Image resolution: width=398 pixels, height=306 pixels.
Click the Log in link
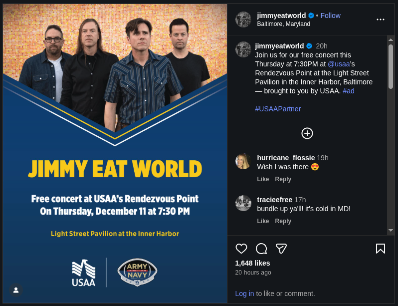click(x=244, y=294)
